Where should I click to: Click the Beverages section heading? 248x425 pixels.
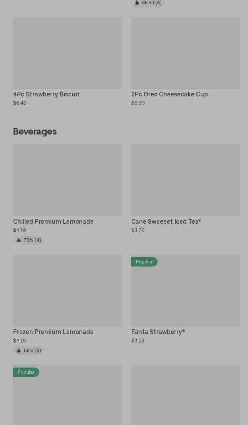click(x=35, y=132)
